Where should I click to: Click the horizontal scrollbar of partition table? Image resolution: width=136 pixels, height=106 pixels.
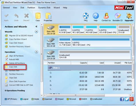[76, 95]
